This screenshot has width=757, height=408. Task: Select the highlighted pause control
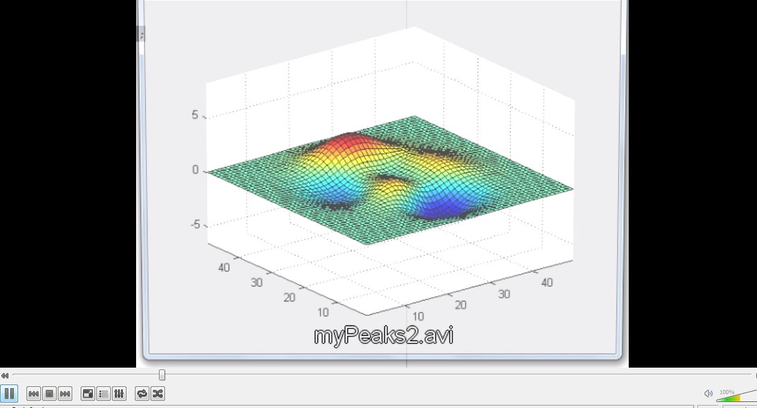pyautogui.click(x=10, y=394)
